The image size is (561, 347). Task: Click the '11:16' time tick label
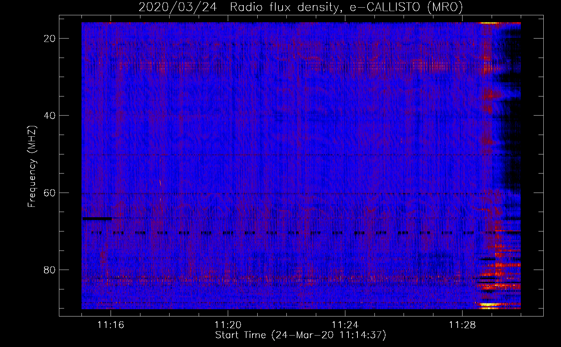(x=111, y=325)
